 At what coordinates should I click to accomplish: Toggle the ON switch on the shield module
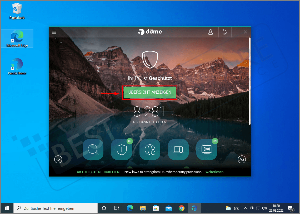click(x=129, y=141)
